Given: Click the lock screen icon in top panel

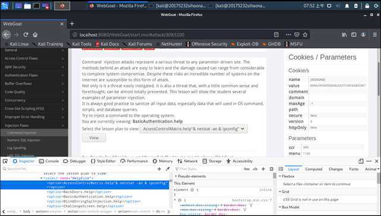Looking at the screenshot, I should click(367, 6).
